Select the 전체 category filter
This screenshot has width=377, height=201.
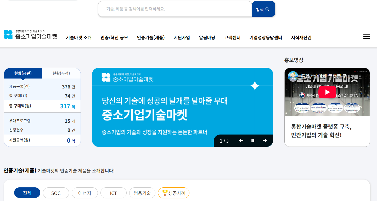pos(27,193)
